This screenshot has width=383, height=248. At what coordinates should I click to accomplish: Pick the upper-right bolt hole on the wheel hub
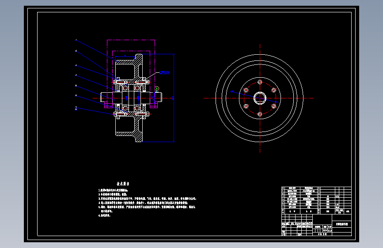[x=274, y=90]
